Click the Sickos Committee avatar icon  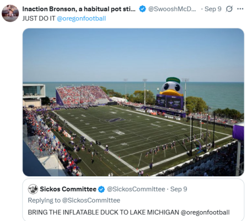tap(33, 189)
